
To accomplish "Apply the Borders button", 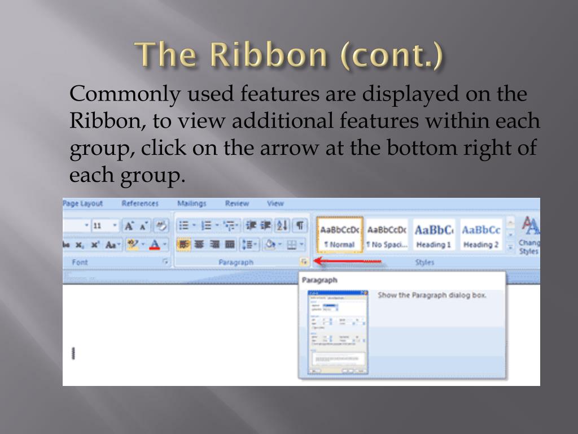I will (292, 244).
